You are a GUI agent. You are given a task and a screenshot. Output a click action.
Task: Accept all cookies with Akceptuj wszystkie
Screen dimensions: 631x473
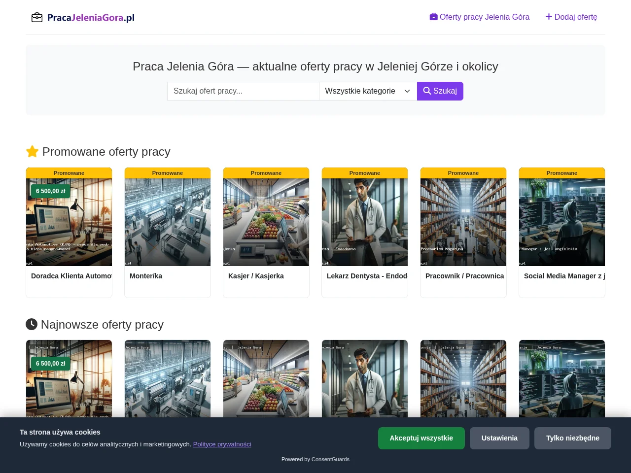pyautogui.click(x=421, y=438)
